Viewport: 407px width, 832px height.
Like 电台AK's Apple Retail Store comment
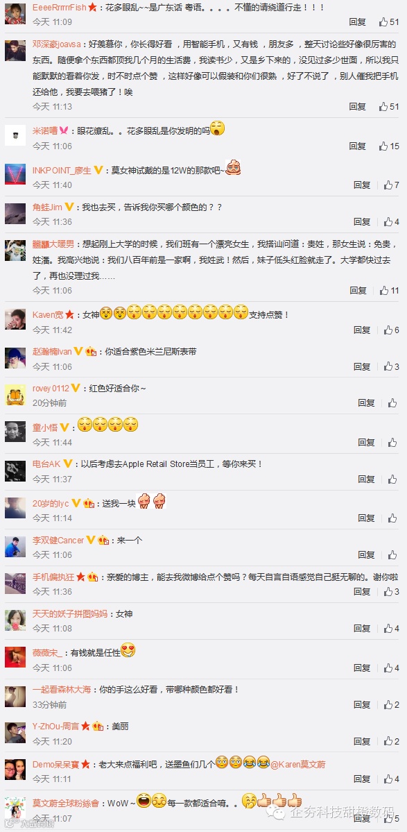(392, 479)
